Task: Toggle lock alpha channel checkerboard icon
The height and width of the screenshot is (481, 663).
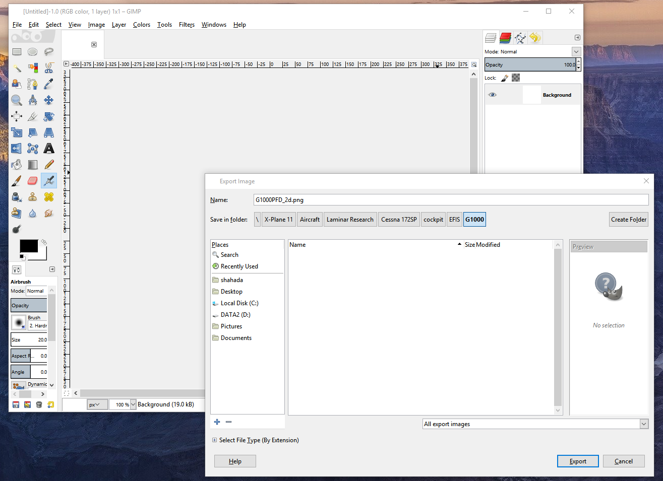Action: coord(516,78)
